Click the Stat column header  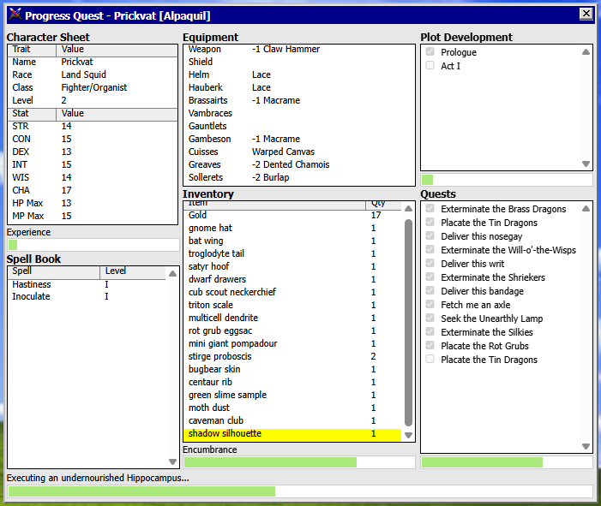click(x=33, y=114)
